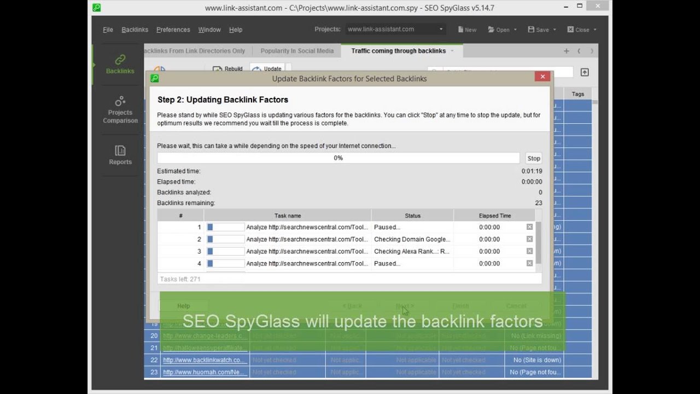700x394 pixels.
Task: Switch to Popularity In Social Media tab
Action: 297,51
